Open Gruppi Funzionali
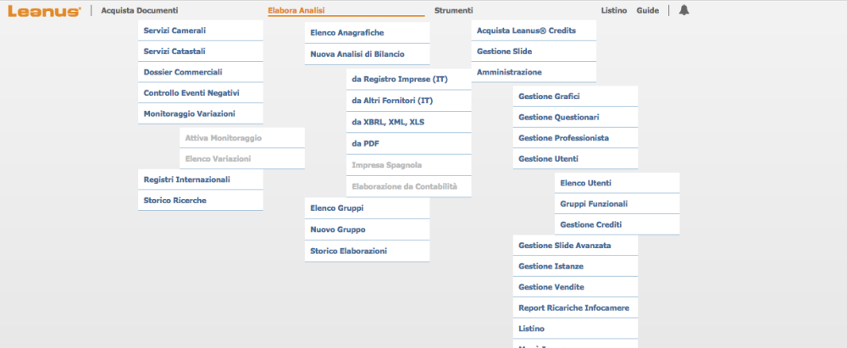Image resolution: width=847 pixels, height=348 pixels. [594, 204]
